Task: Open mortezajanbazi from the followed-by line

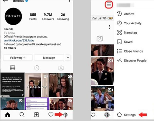Action: 46,44
